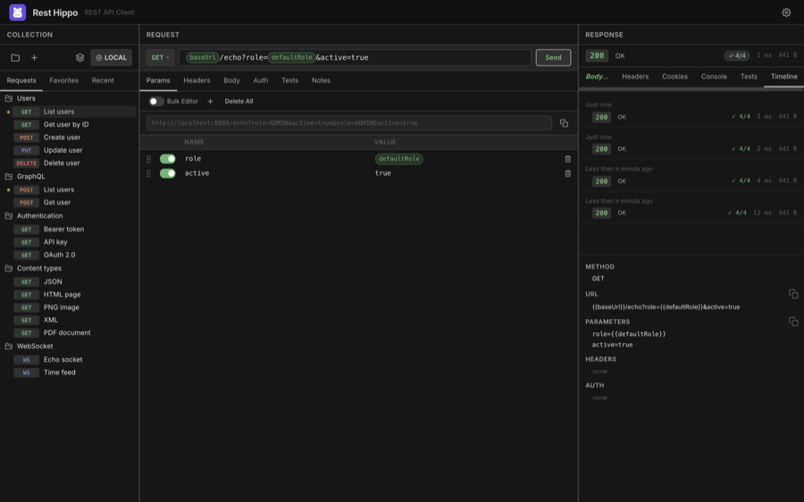Click the new folder icon in Collection
This screenshot has width=804, height=502.
15,57
